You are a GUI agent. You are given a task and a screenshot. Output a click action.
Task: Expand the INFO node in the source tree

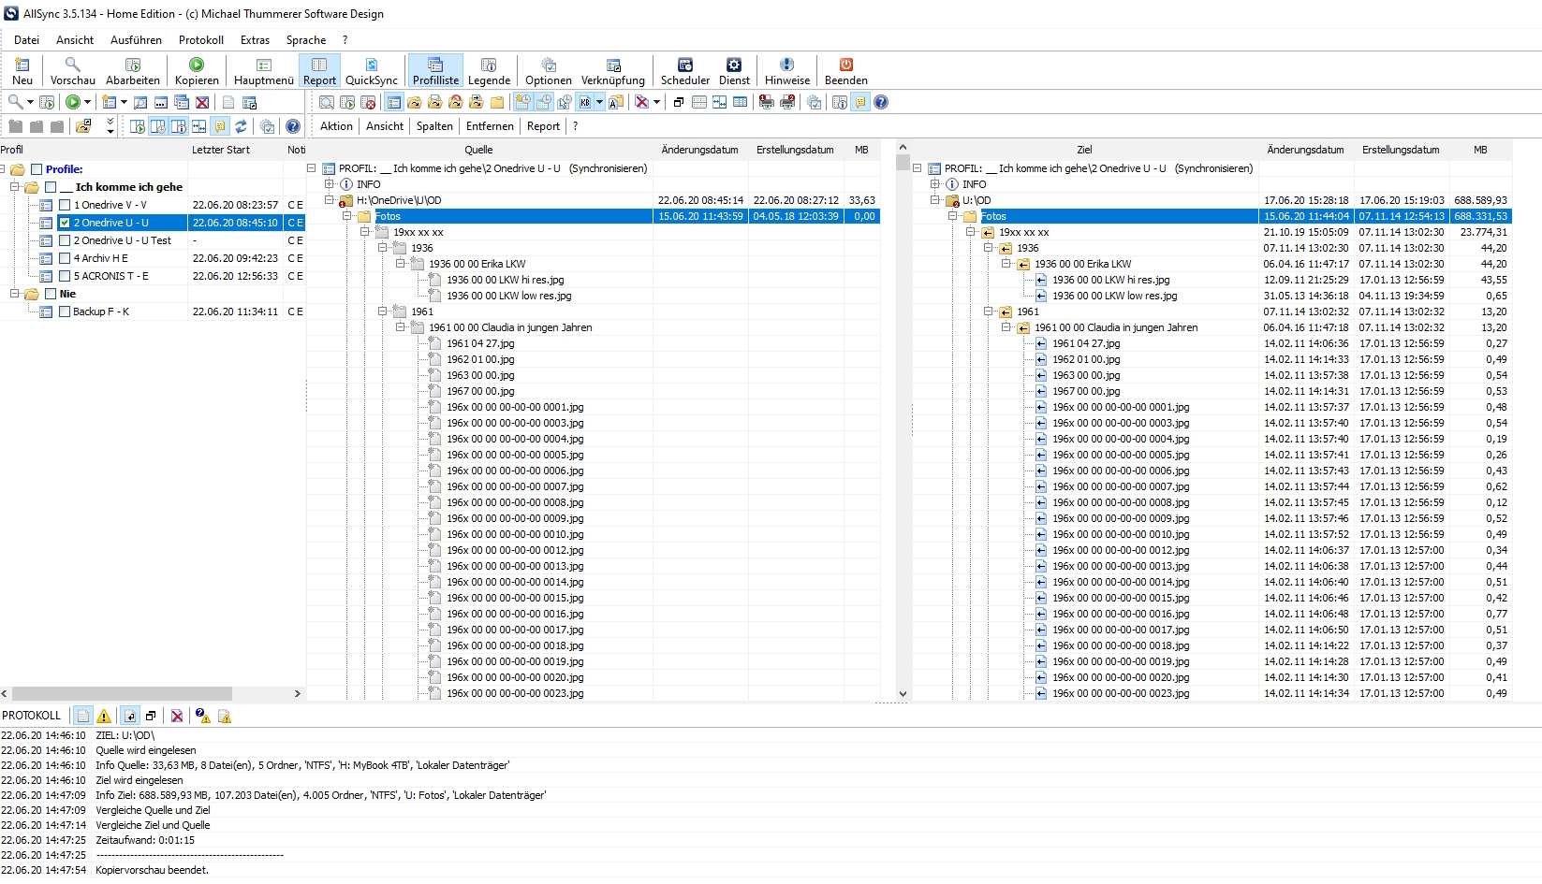(x=330, y=184)
